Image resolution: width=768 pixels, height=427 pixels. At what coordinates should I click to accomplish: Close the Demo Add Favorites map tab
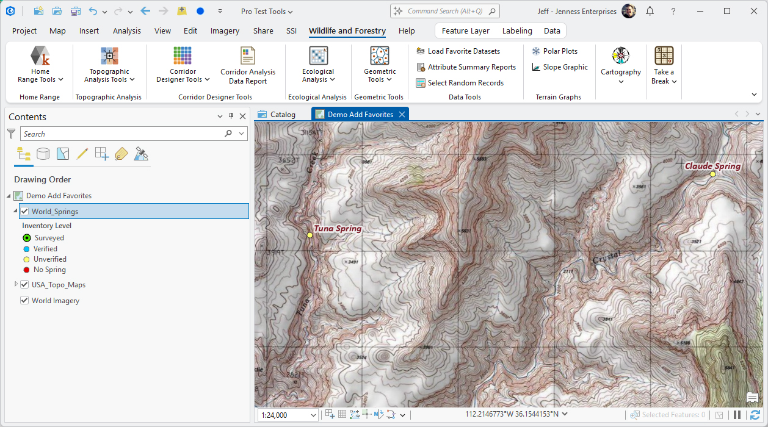[402, 114]
